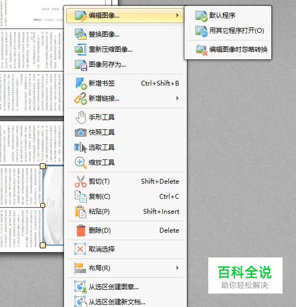Choose 新增书签 Ctrl+Shift+B entry

[x=125, y=83]
